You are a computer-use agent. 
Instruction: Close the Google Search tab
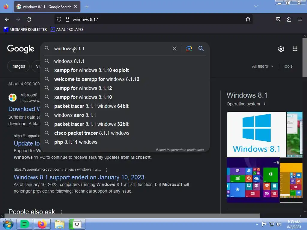[76, 7]
